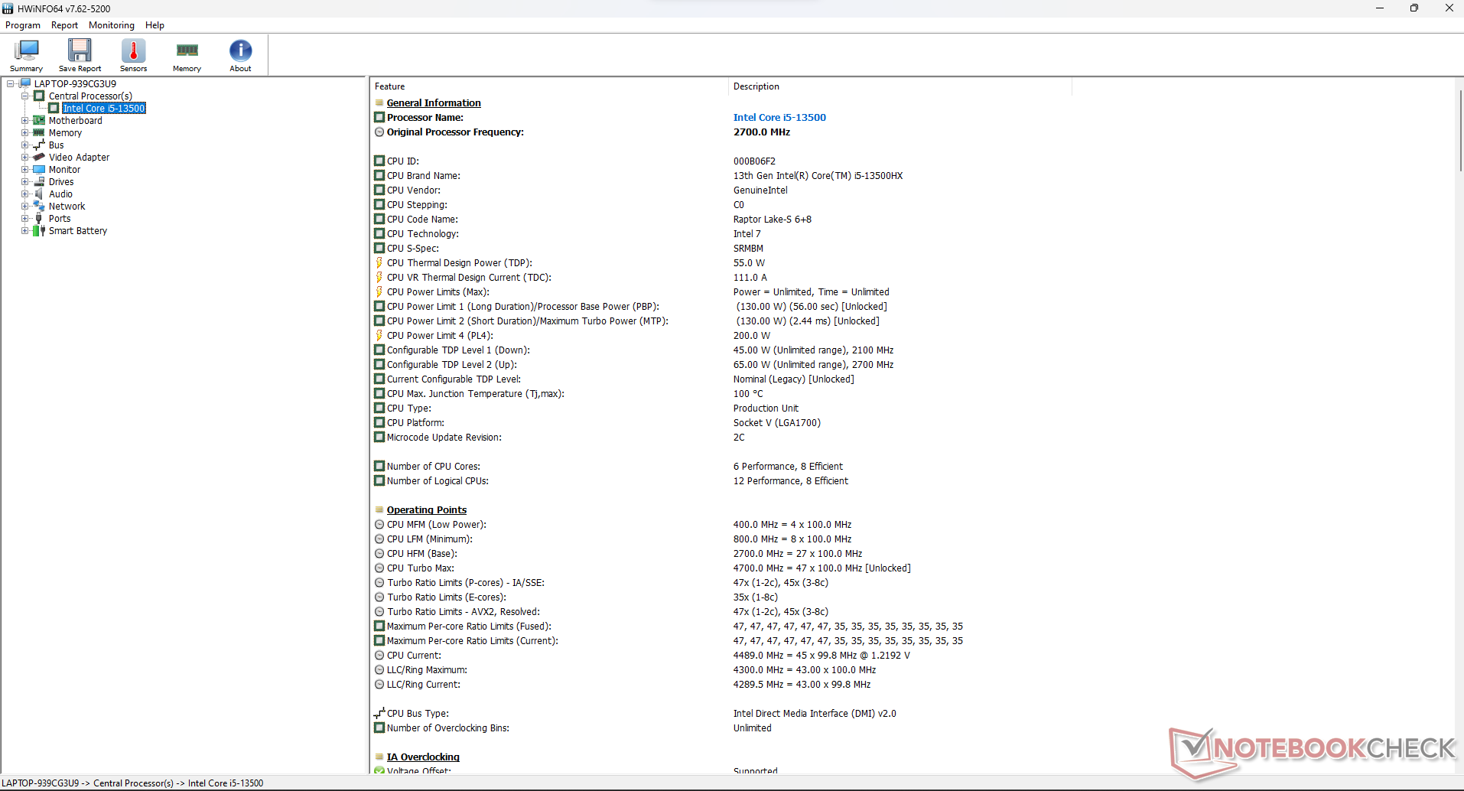Image resolution: width=1464 pixels, height=791 pixels.
Task: Select Microcode Update Revision row
Action: [722, 438]
